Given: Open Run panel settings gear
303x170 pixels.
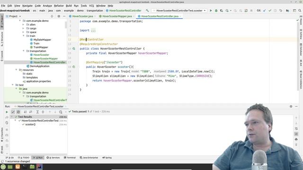Looking at the screenshot, I should click(291, 106).
